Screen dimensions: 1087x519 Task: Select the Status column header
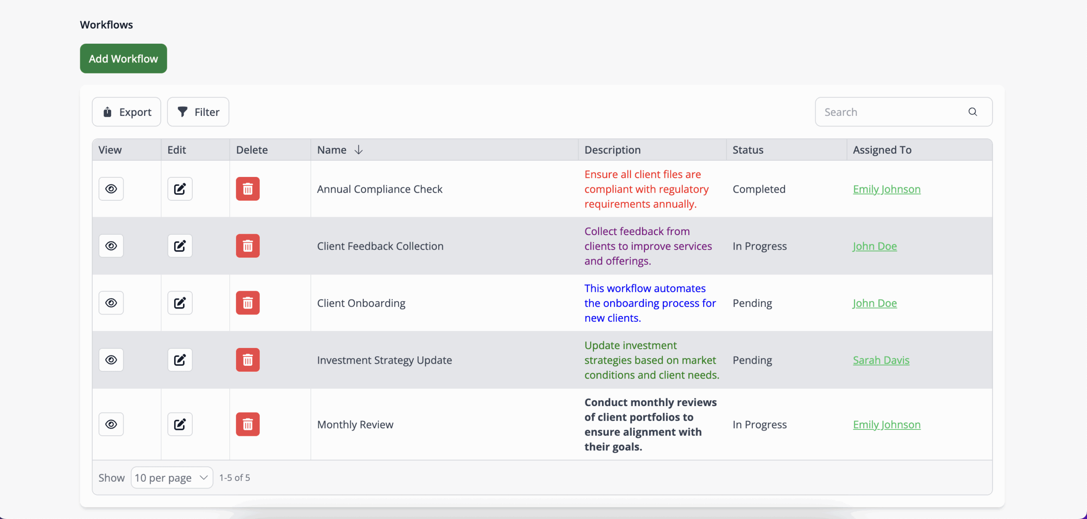(748, 149)
